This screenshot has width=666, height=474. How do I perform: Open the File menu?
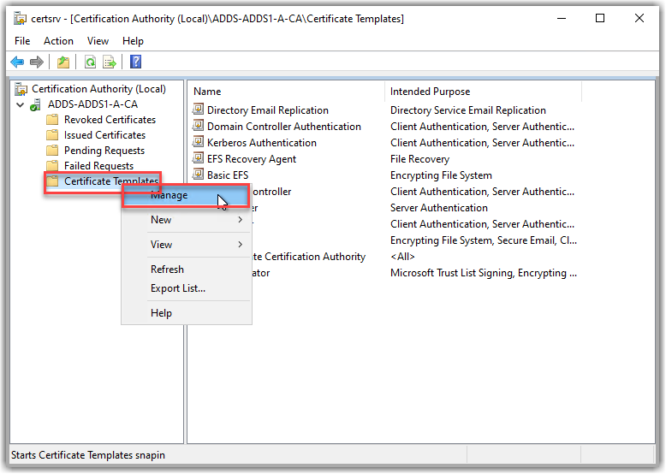(22, 41)
